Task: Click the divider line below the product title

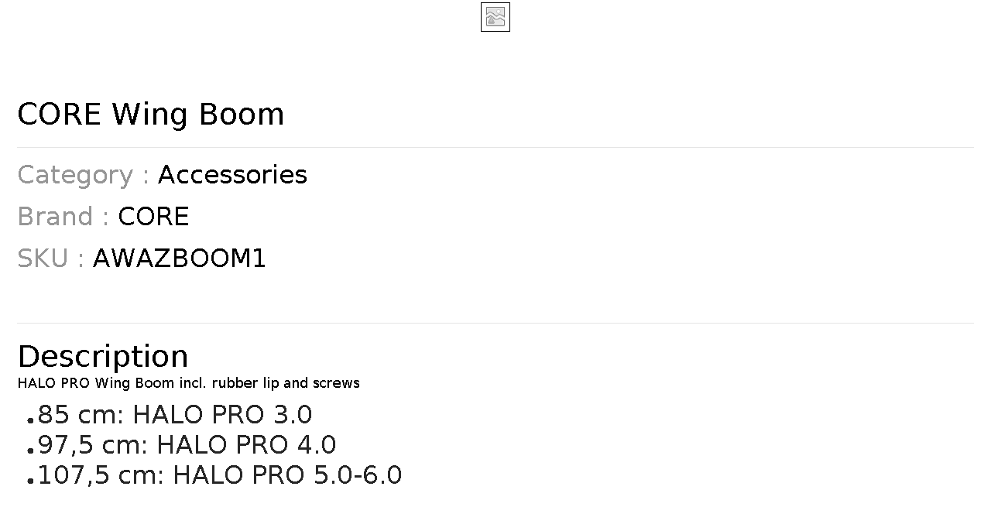Action: (x=495, y=147)
